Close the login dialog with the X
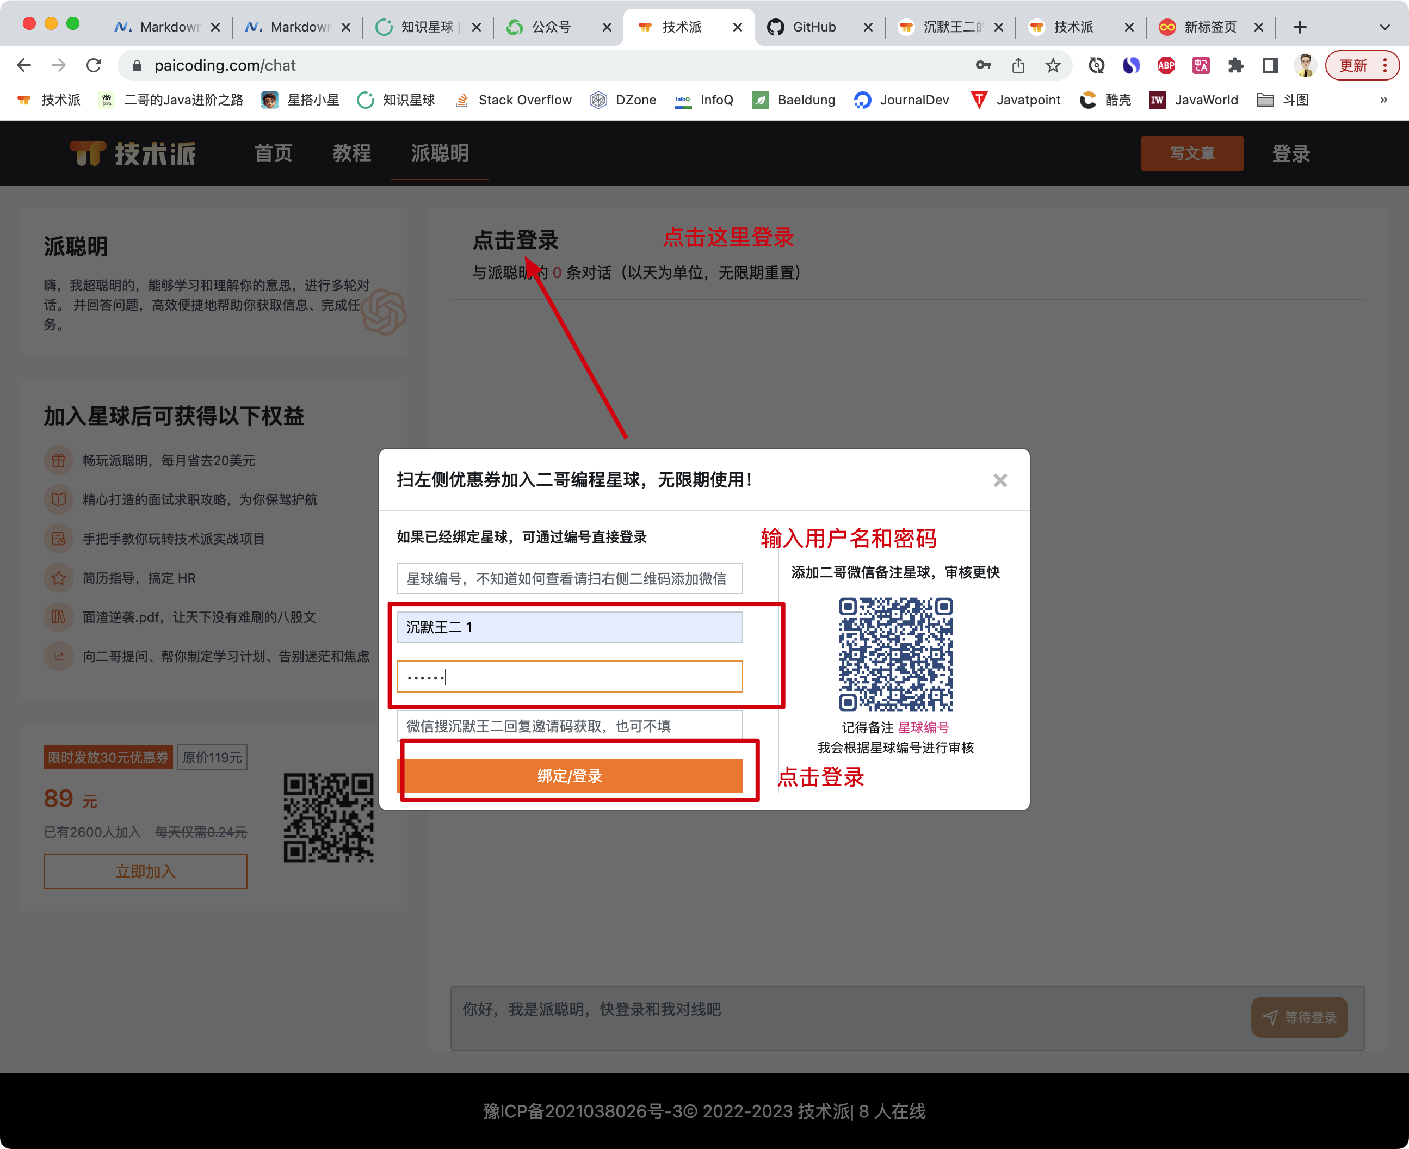 pos(1000,480)
